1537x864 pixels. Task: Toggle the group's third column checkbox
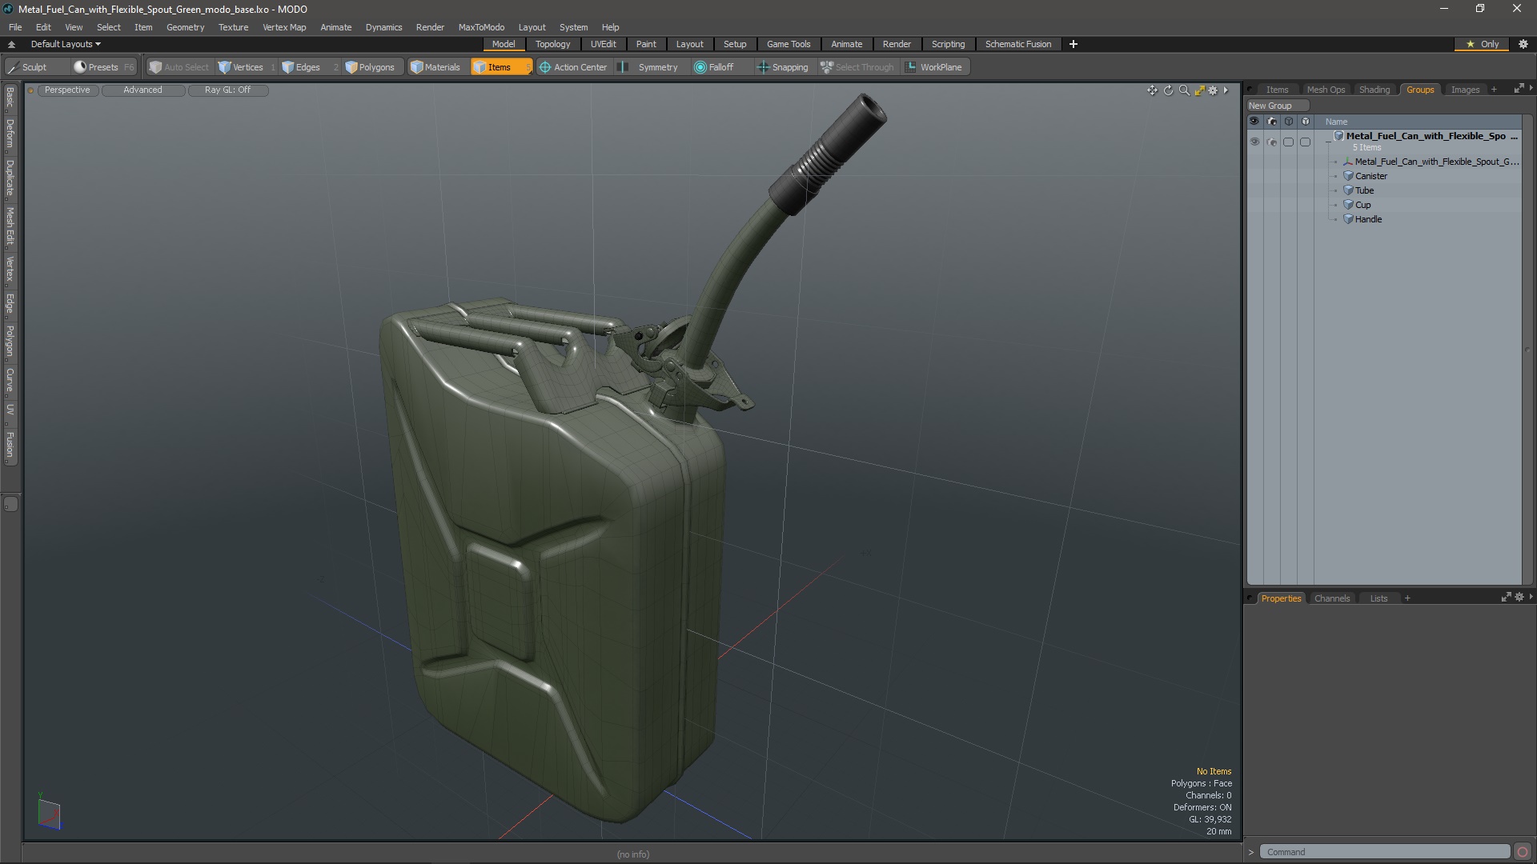coord(1288,142)
